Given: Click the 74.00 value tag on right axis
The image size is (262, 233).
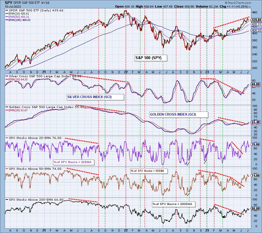Looking at the screenshot, I should (256, 176).
